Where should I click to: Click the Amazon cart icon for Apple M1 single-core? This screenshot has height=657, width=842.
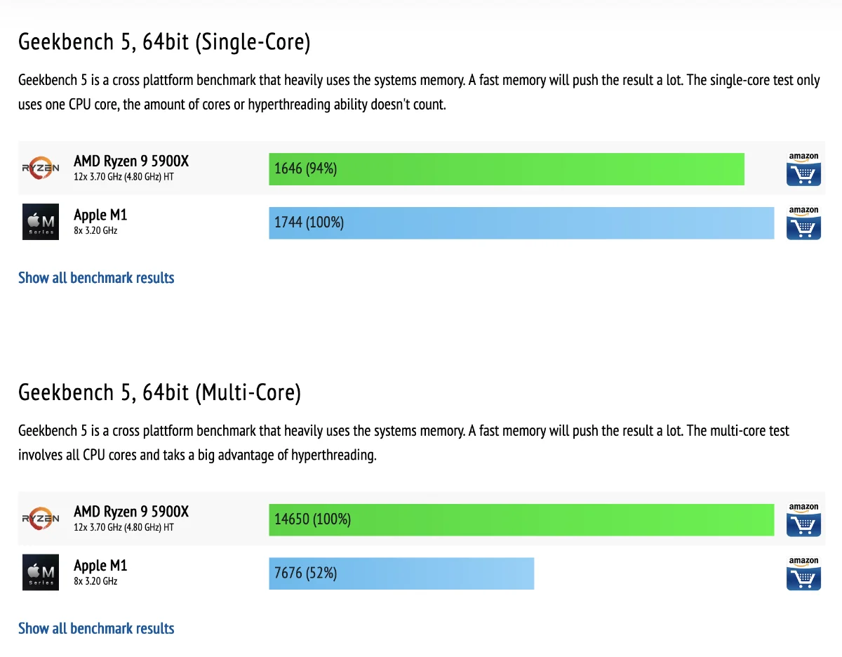[803, 223]
